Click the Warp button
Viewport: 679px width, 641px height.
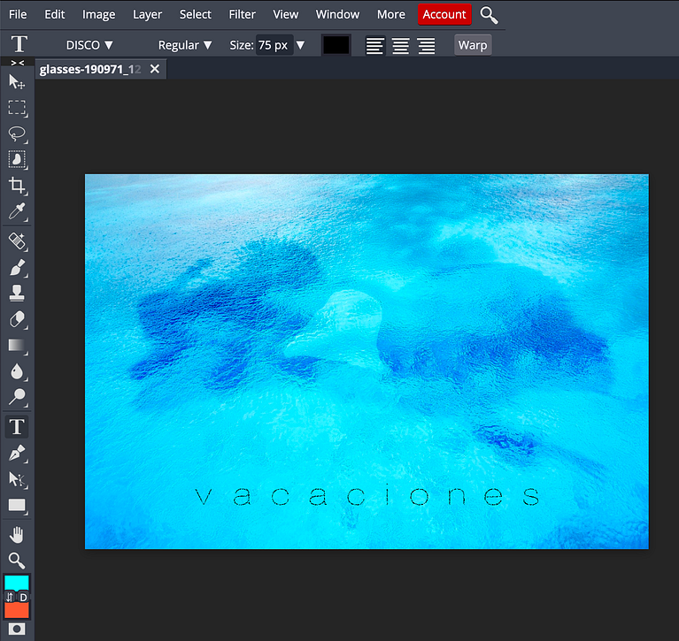click(473, 45)
